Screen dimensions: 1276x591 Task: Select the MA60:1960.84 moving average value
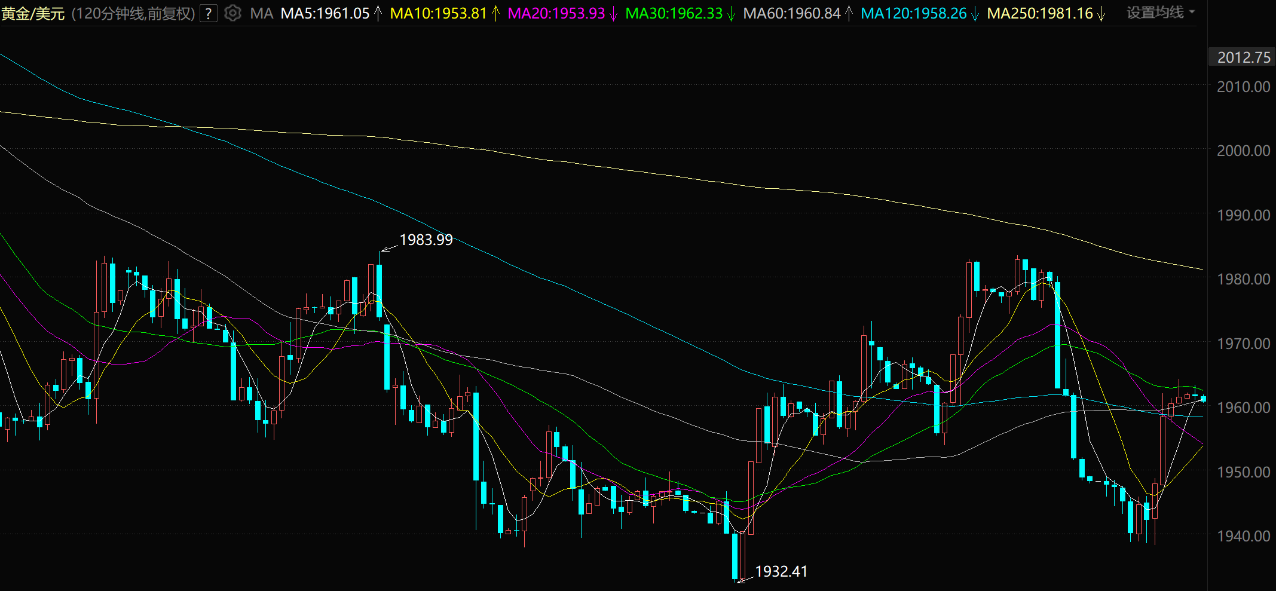[x=792, y=13]
